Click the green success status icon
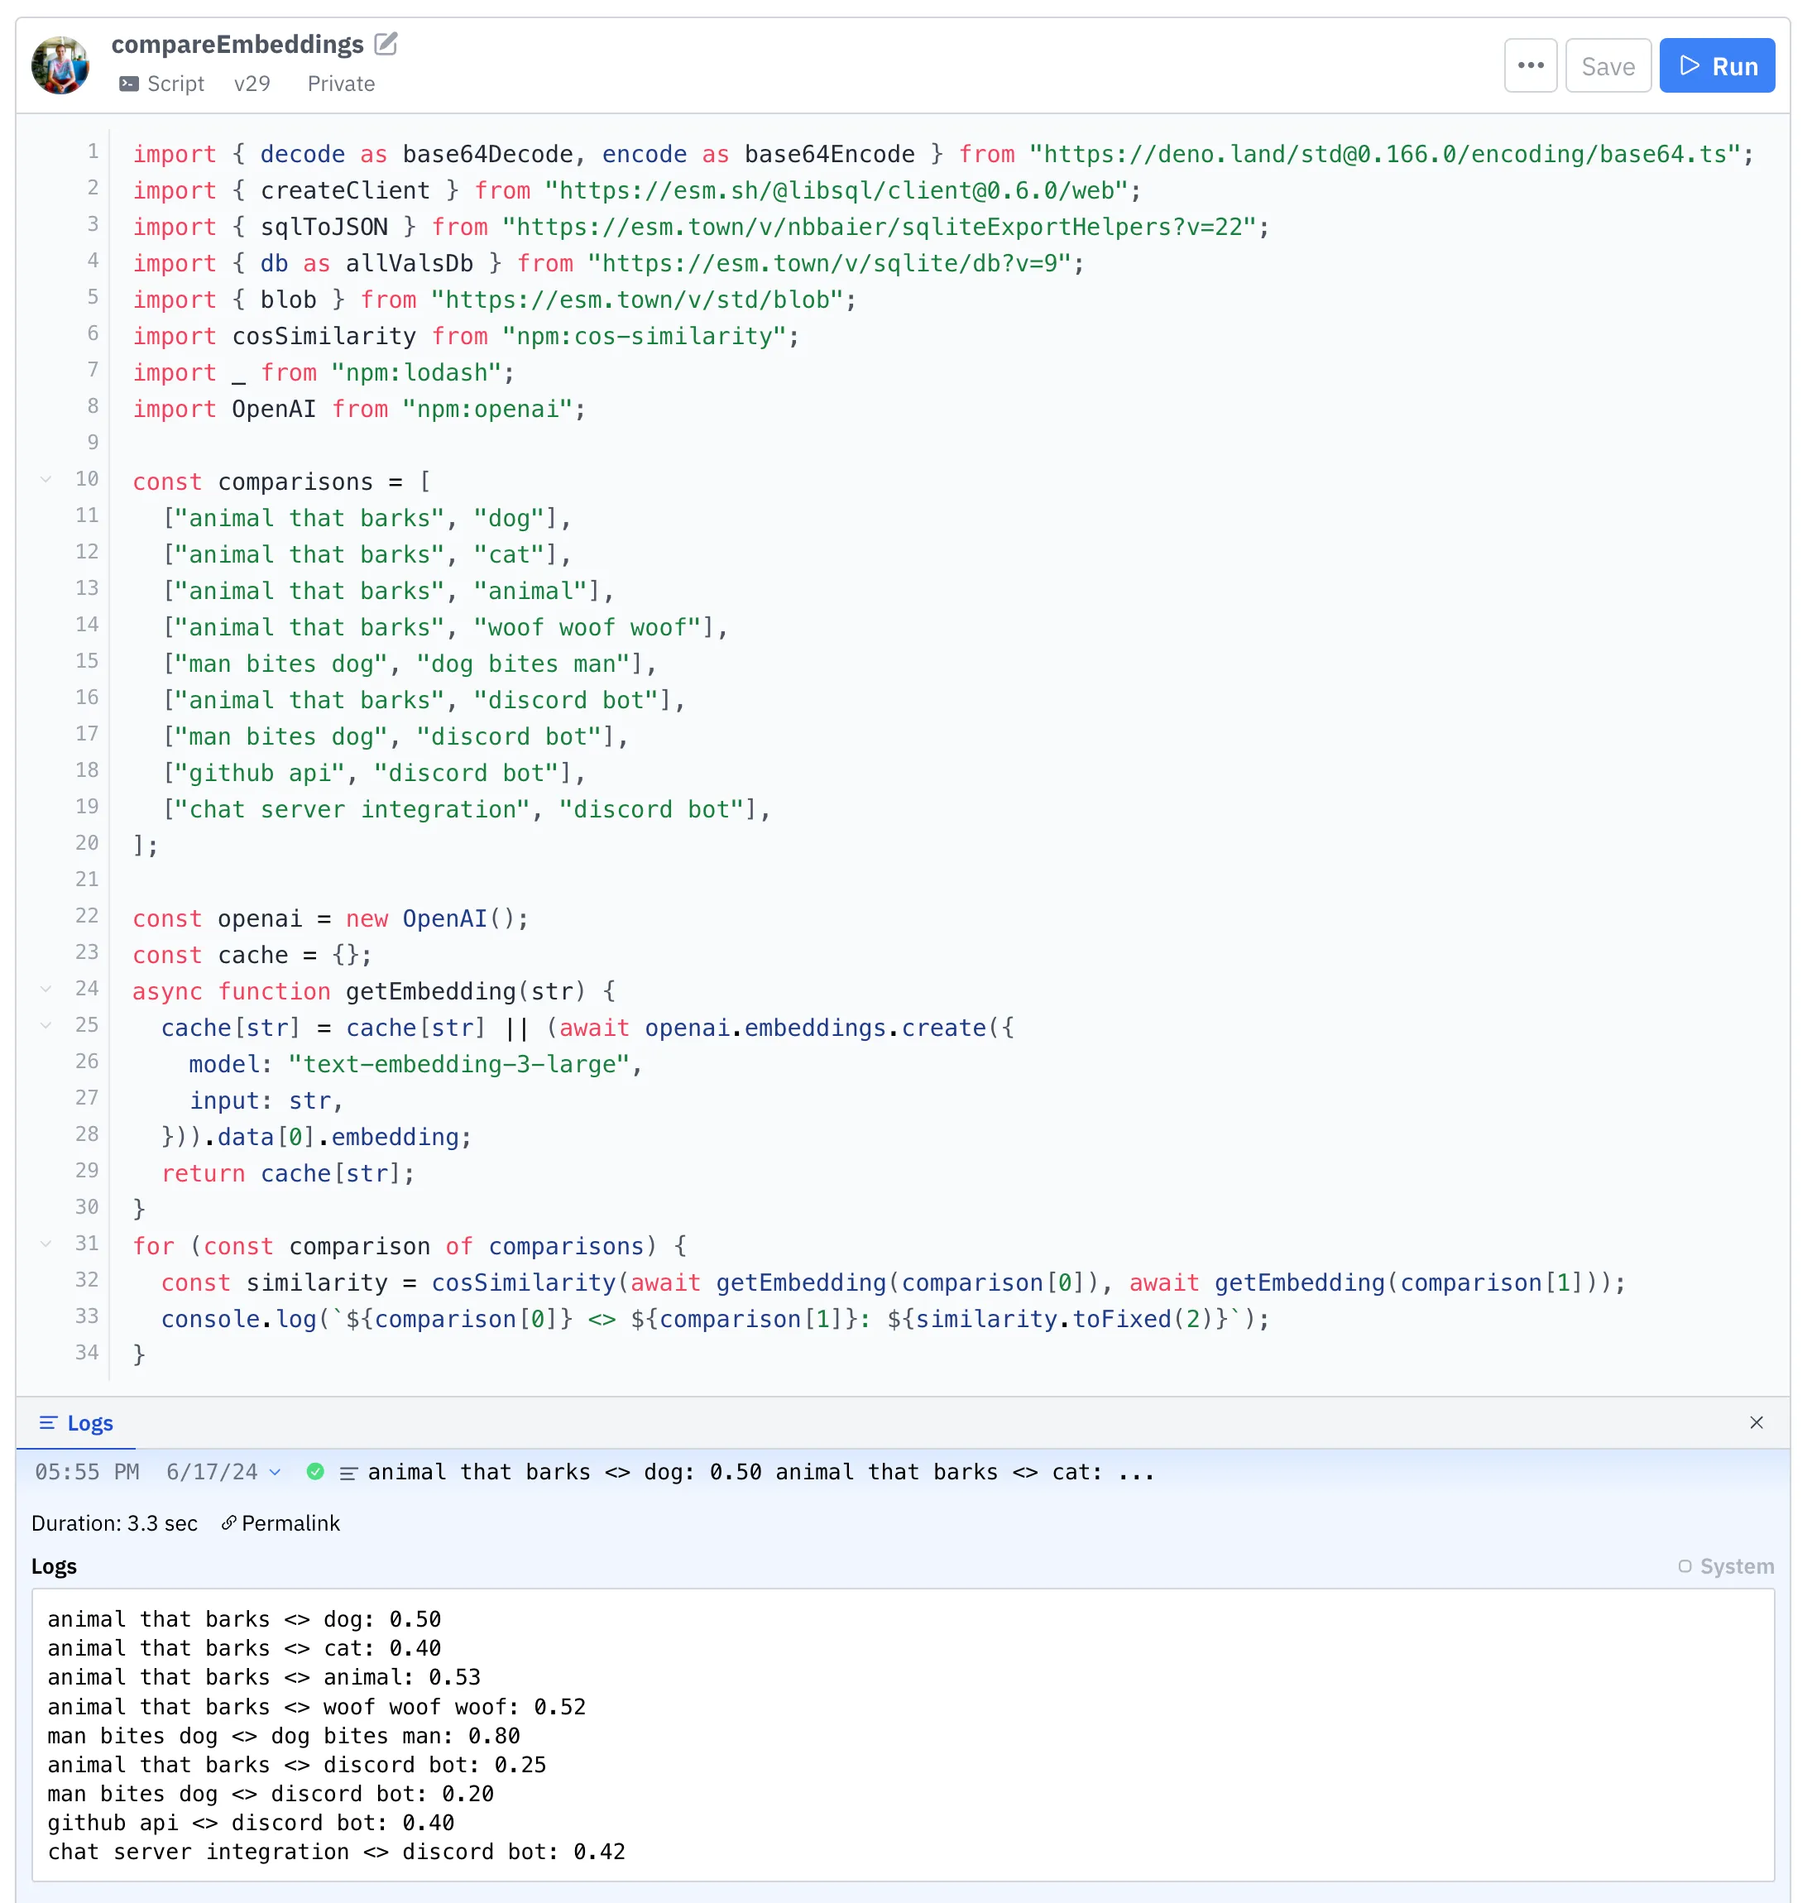The height and width of the screenshot is (1903, 1812). [x=315, y=1472]
